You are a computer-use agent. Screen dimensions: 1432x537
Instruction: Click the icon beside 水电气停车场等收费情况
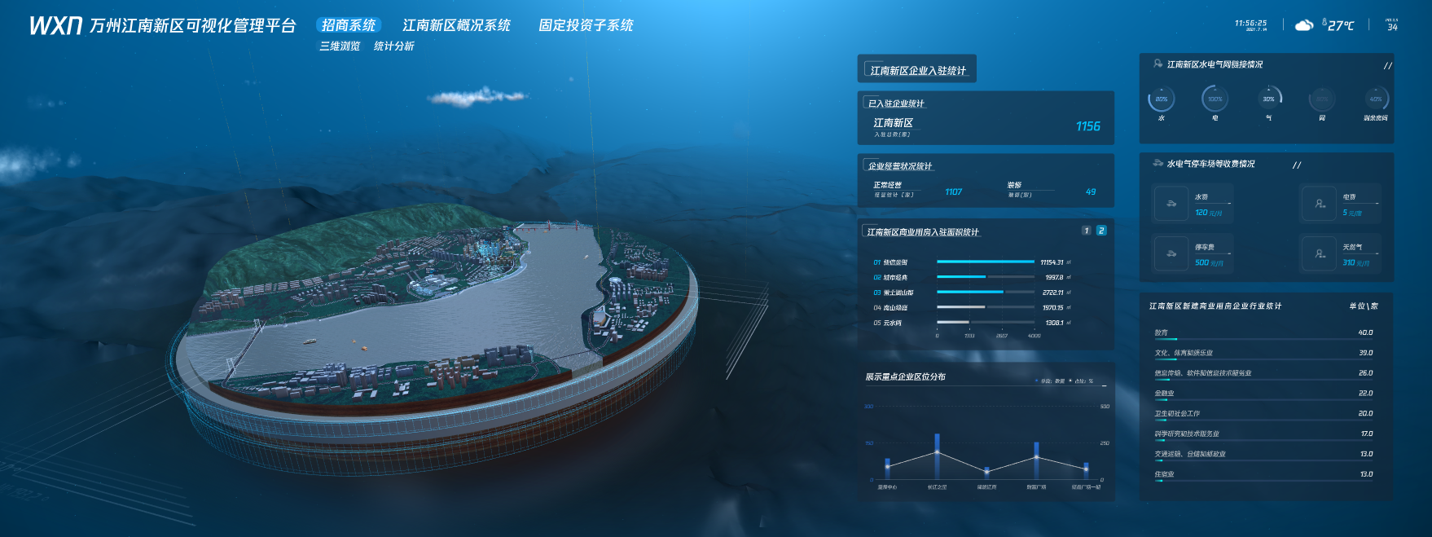tap(1157, 163)
